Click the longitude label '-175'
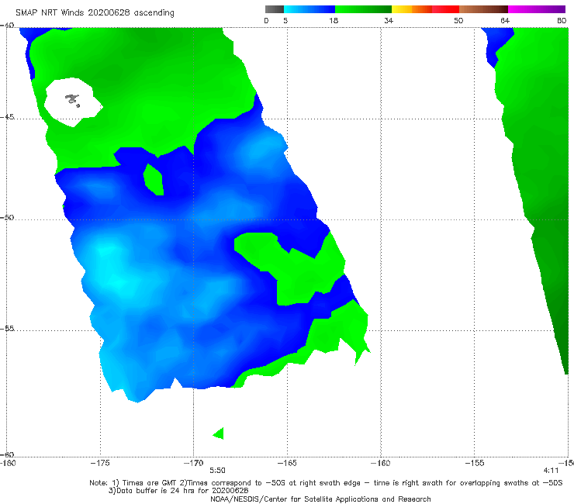The width and height of the screenshot is (574, 504). point(100,463)
